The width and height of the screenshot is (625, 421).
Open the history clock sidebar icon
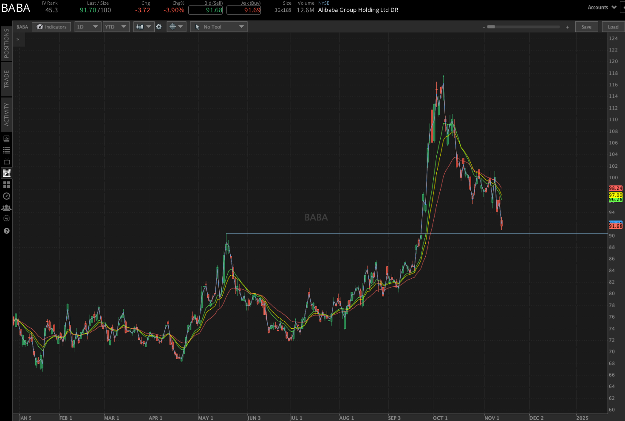tap(6, 196)
